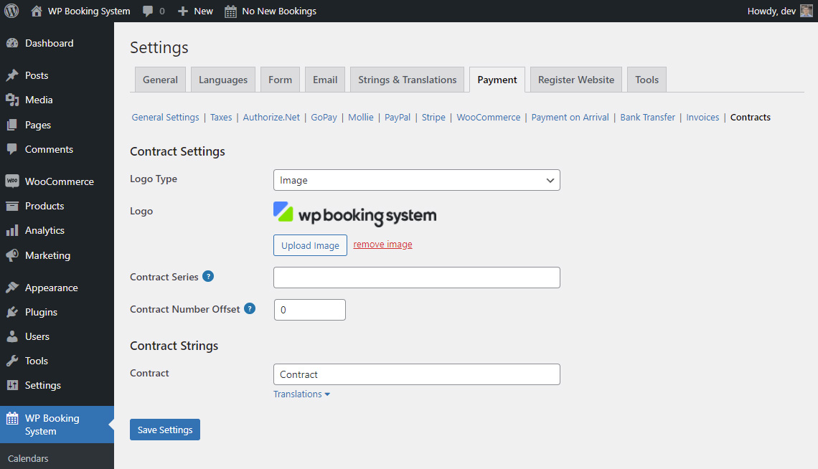Screen dimensions: 818x469
Task: Click the Products archive box icon
Action: (x=12, y=206)
